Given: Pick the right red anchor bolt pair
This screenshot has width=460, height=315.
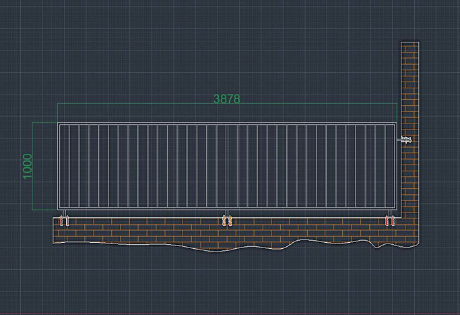Looking at the screenshot, I should 390,221.
